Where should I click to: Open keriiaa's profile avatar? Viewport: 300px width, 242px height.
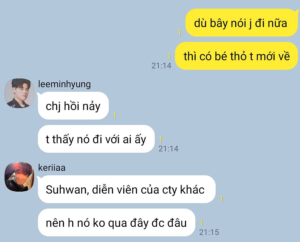click(19, 177)
